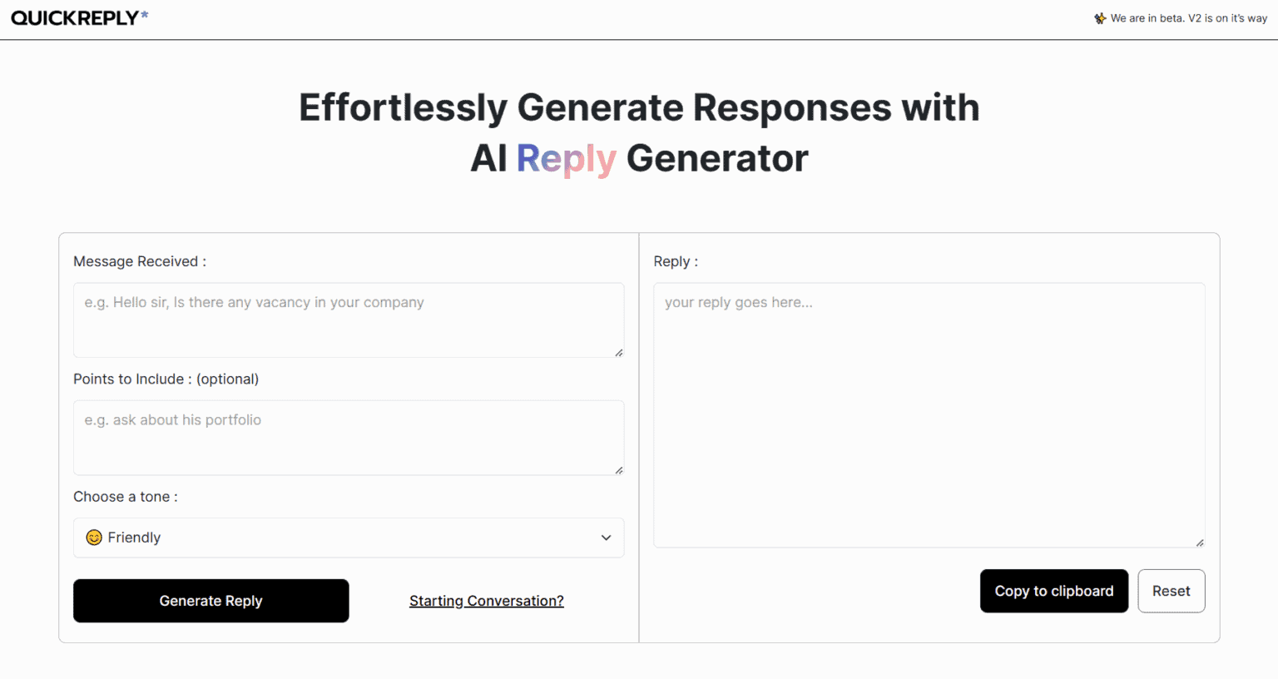Click Message Received box resize handle
The width and height of the screenshot is (1278, 679).
point(619,353)
